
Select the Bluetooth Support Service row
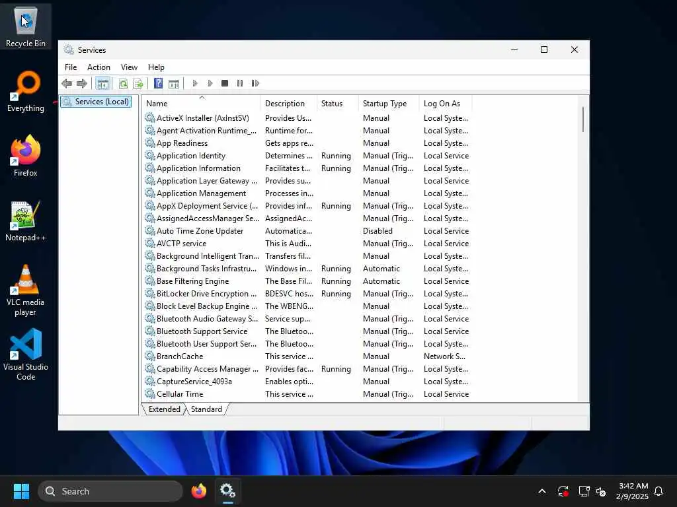click(307, 331)
